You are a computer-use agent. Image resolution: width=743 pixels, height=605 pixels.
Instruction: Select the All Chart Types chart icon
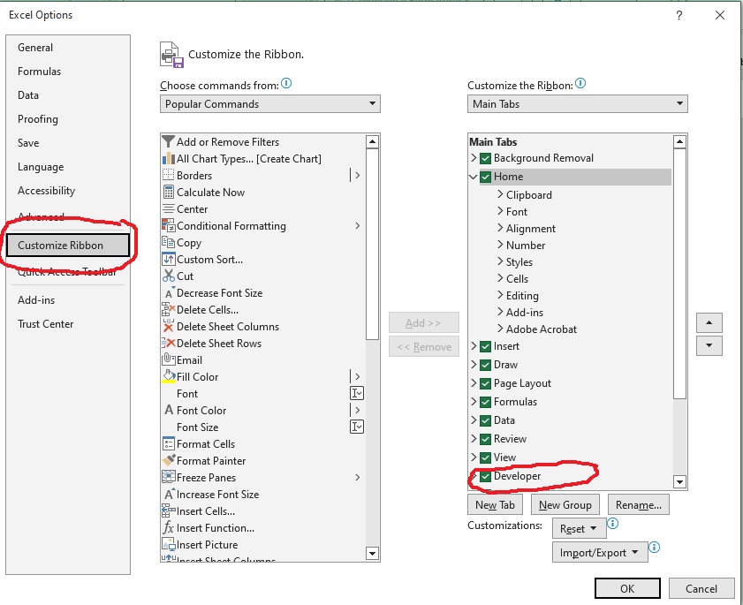(169, 158)
